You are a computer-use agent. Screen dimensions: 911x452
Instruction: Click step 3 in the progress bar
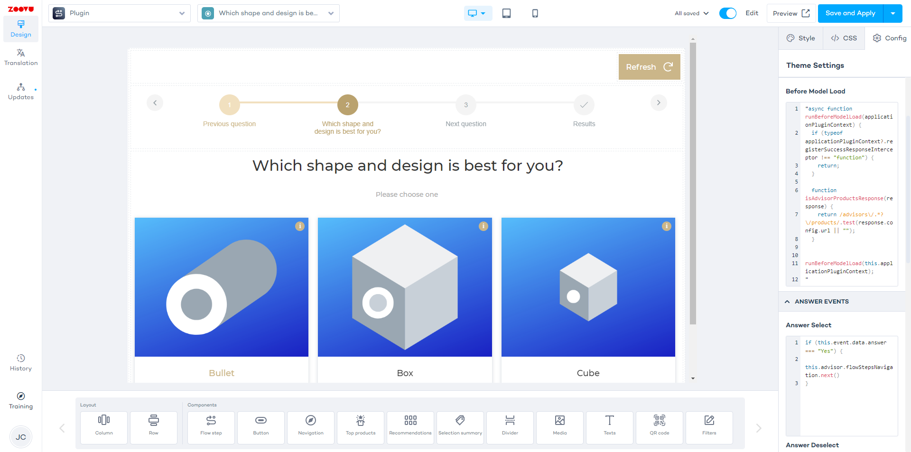tap(465, 105)
